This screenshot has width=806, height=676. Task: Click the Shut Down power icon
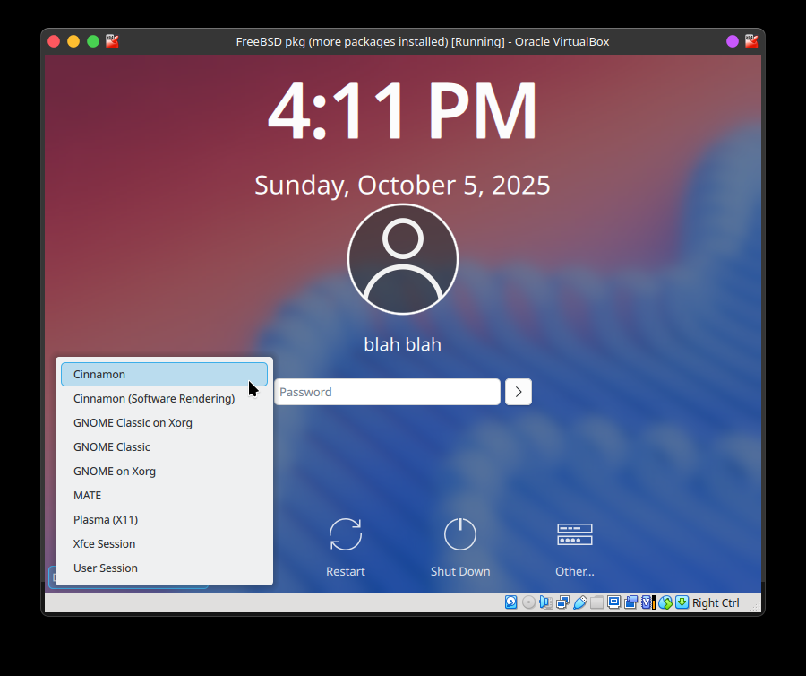(x=459, y=535)
